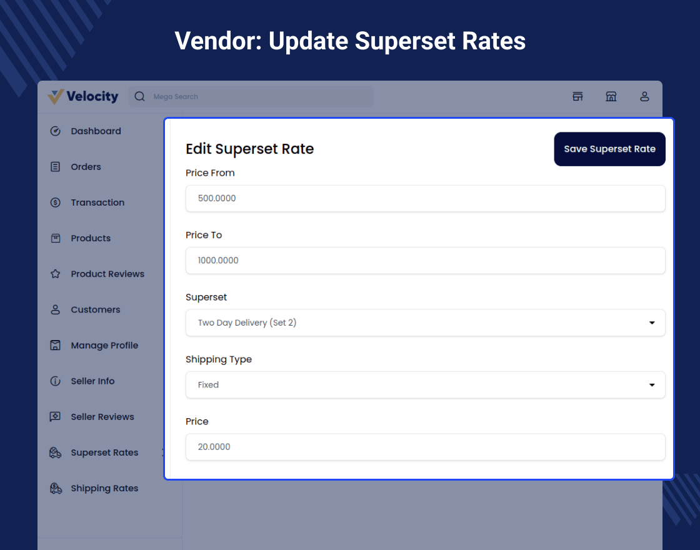700x550 pixels.
Task: Click the user account icon in header
Action: click(644, 96)
